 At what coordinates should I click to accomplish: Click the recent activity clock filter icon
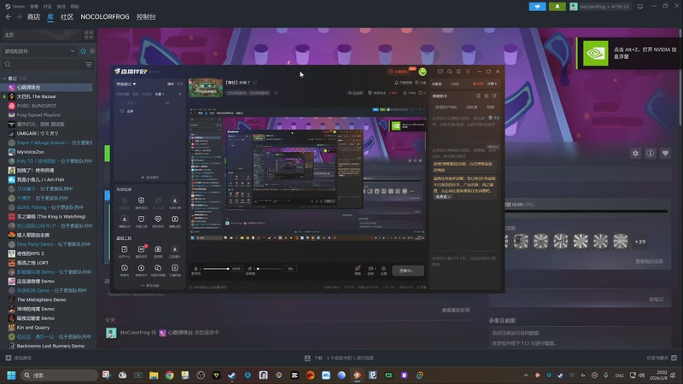click(x=83, y=51)
